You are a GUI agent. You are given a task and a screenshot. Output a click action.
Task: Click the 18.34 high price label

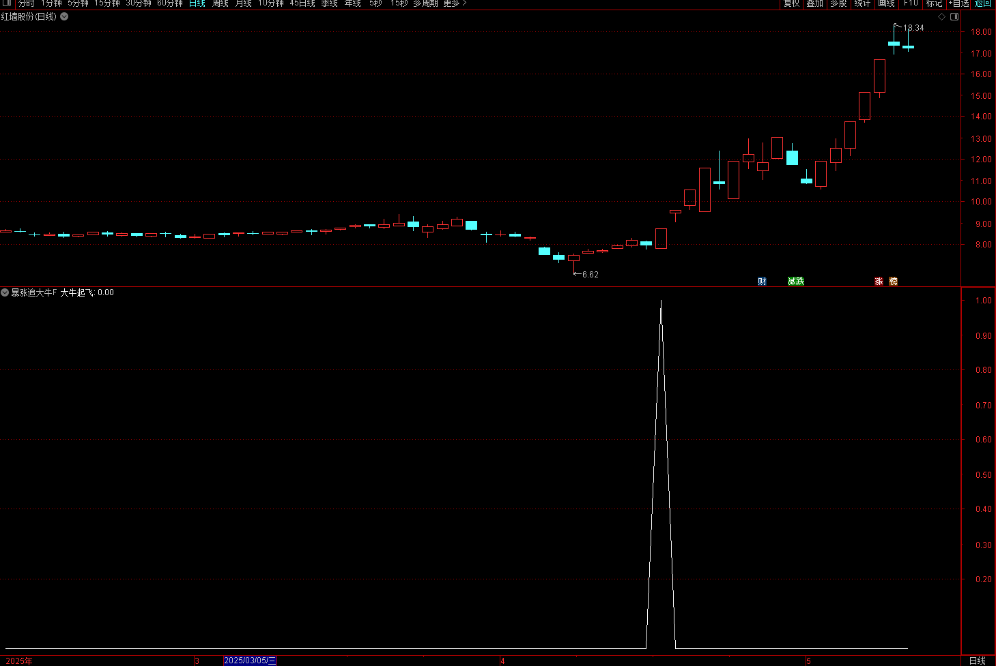pyautogui.click(x=913, y=28)
